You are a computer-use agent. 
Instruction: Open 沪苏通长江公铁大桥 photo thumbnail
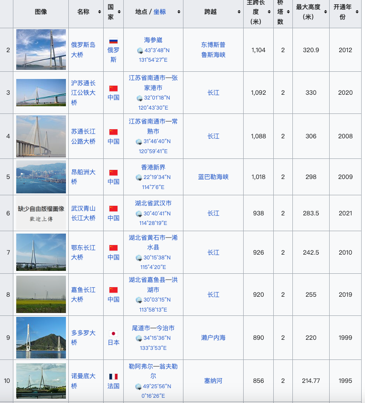tap(41, 92)
